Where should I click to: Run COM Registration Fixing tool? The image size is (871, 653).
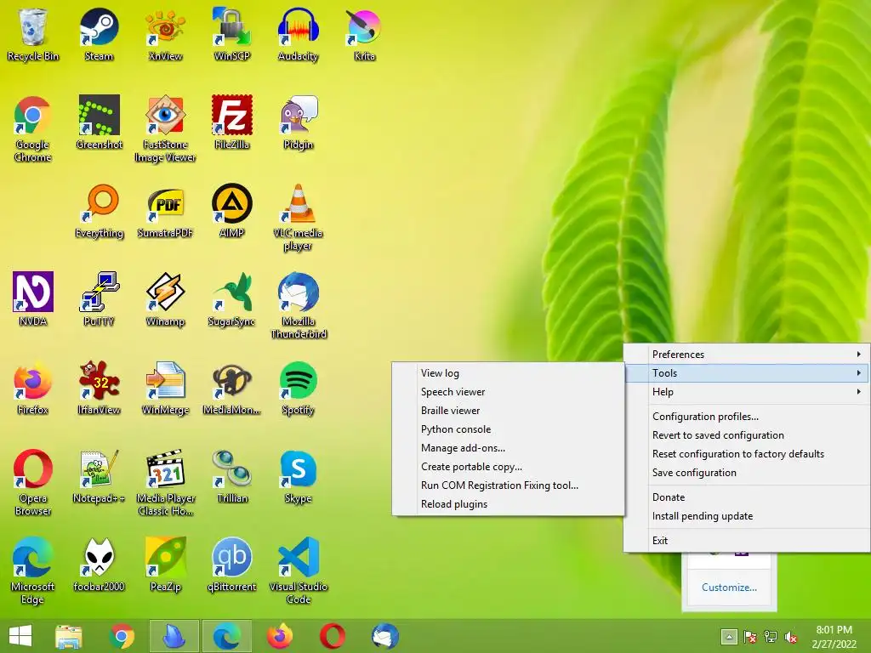509,485
